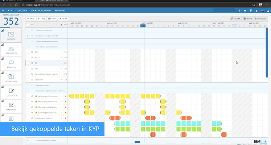Click the horizontal scrollbar thumb
Viewport: 271px width, 145px height.
tap(137, 142)
